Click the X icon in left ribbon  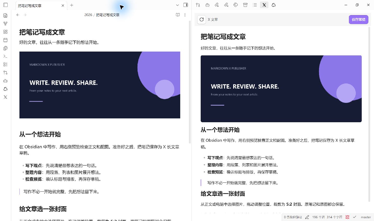pos(5,97)
